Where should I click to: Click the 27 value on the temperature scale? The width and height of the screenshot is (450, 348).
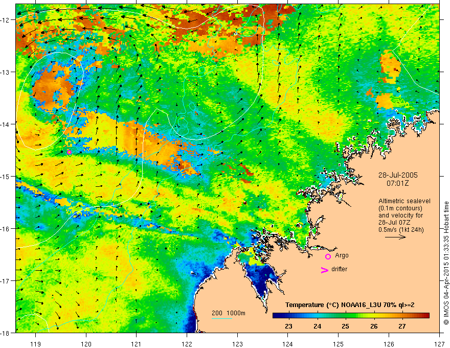(402, 326)
